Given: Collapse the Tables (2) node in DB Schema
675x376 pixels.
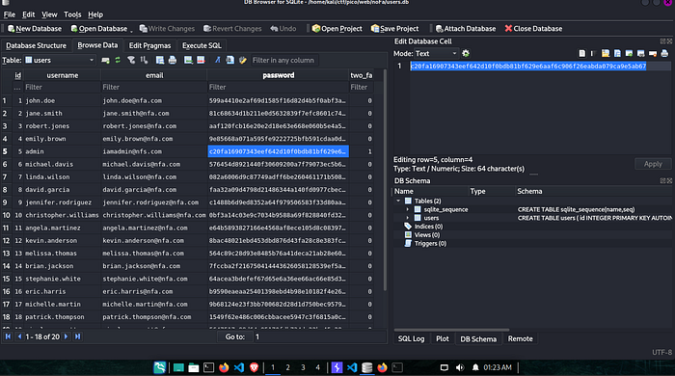Looking at the screenshot, I should [398, 201].
